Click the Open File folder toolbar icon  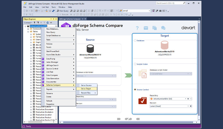click(47, 11)
